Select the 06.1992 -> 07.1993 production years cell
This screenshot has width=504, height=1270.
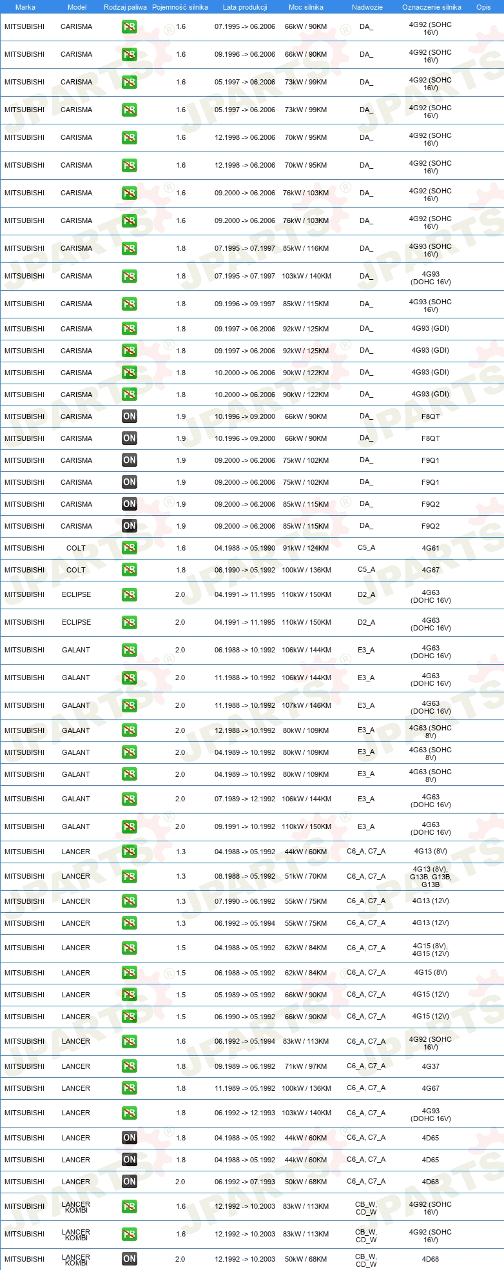tap(245, 1182)
